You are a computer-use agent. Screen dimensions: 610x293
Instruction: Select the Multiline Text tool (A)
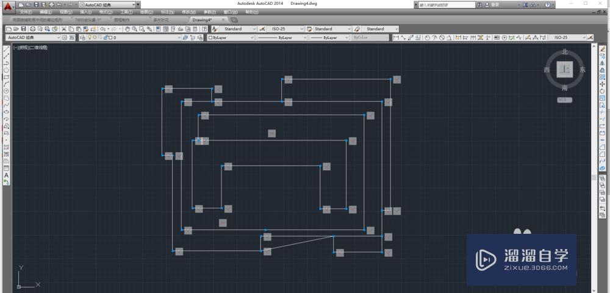pos(6,175)
